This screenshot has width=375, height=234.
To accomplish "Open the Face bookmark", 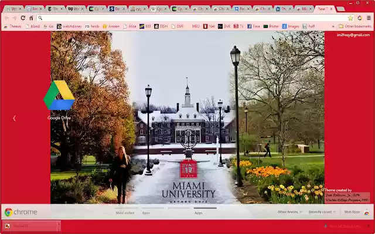I will click(x=254, y=26).
